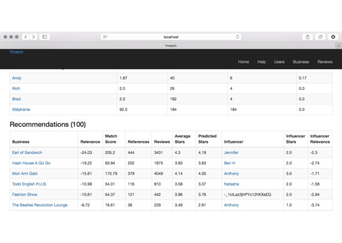Image resolution: width=342 pixels, height=243 pixels.
Task: Open the Share menu icon
Action: pos(308,37)
